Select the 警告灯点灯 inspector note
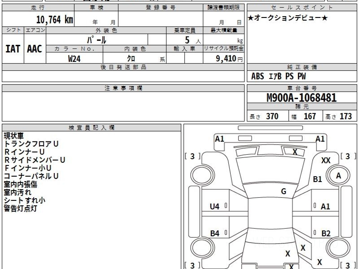Viewport: 359px width, 269px height. 20,209
